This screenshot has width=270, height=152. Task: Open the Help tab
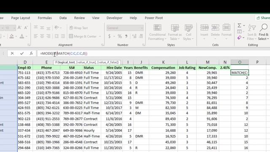[133, 18]
